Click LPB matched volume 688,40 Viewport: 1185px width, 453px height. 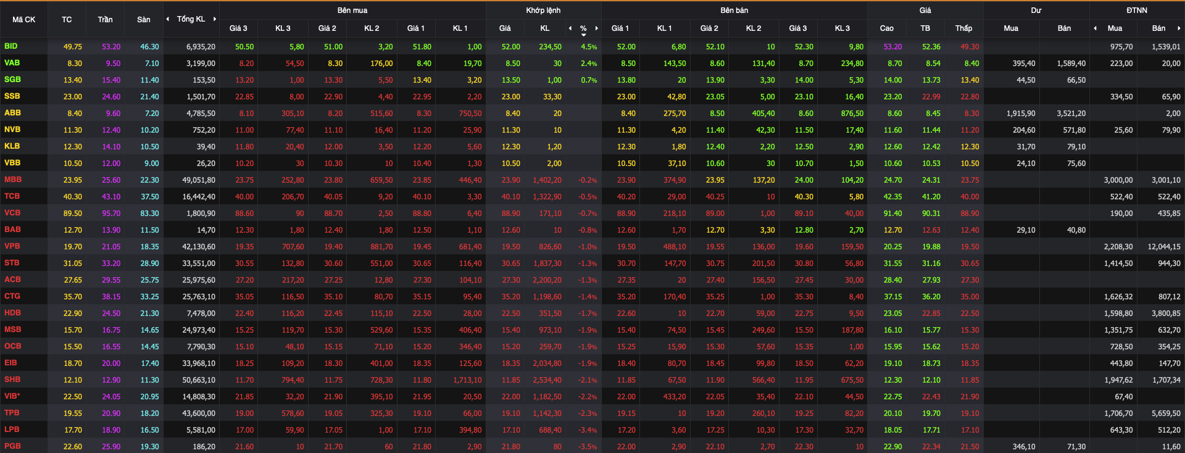pos(550,430)
